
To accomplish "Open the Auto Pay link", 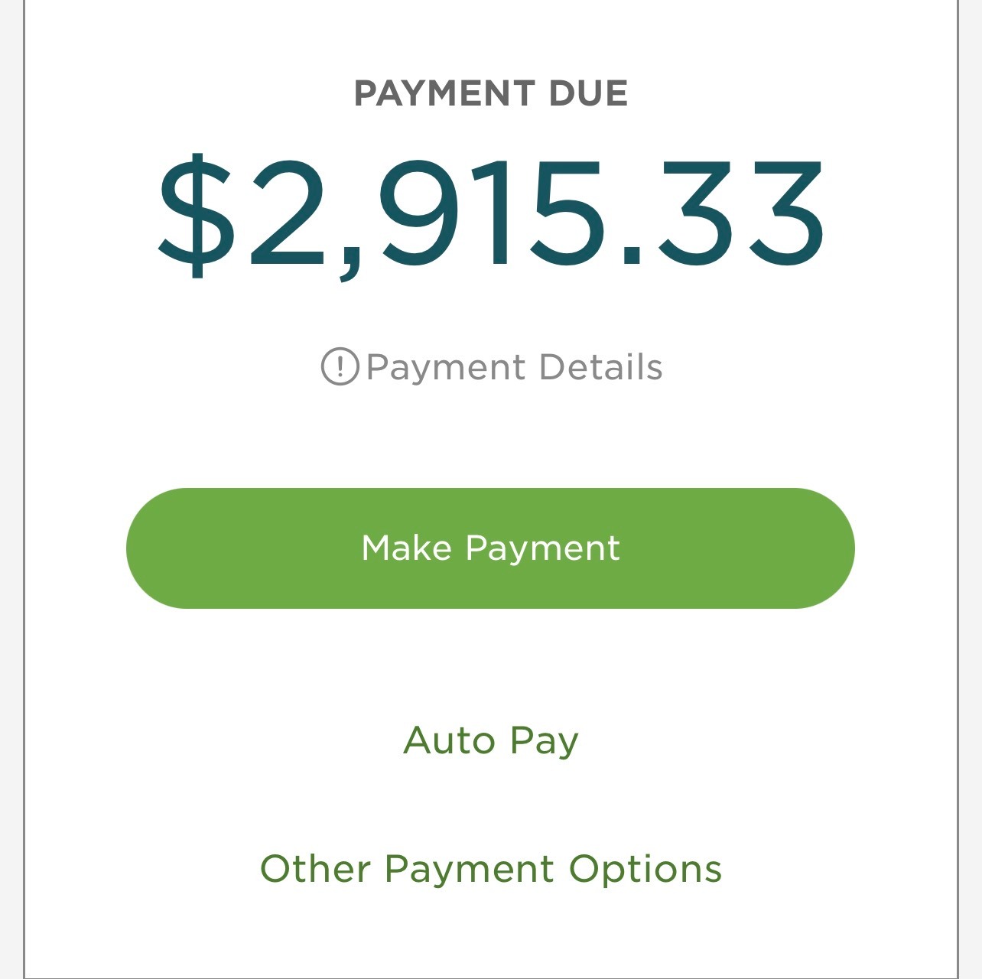I will (x=491, y=740).
